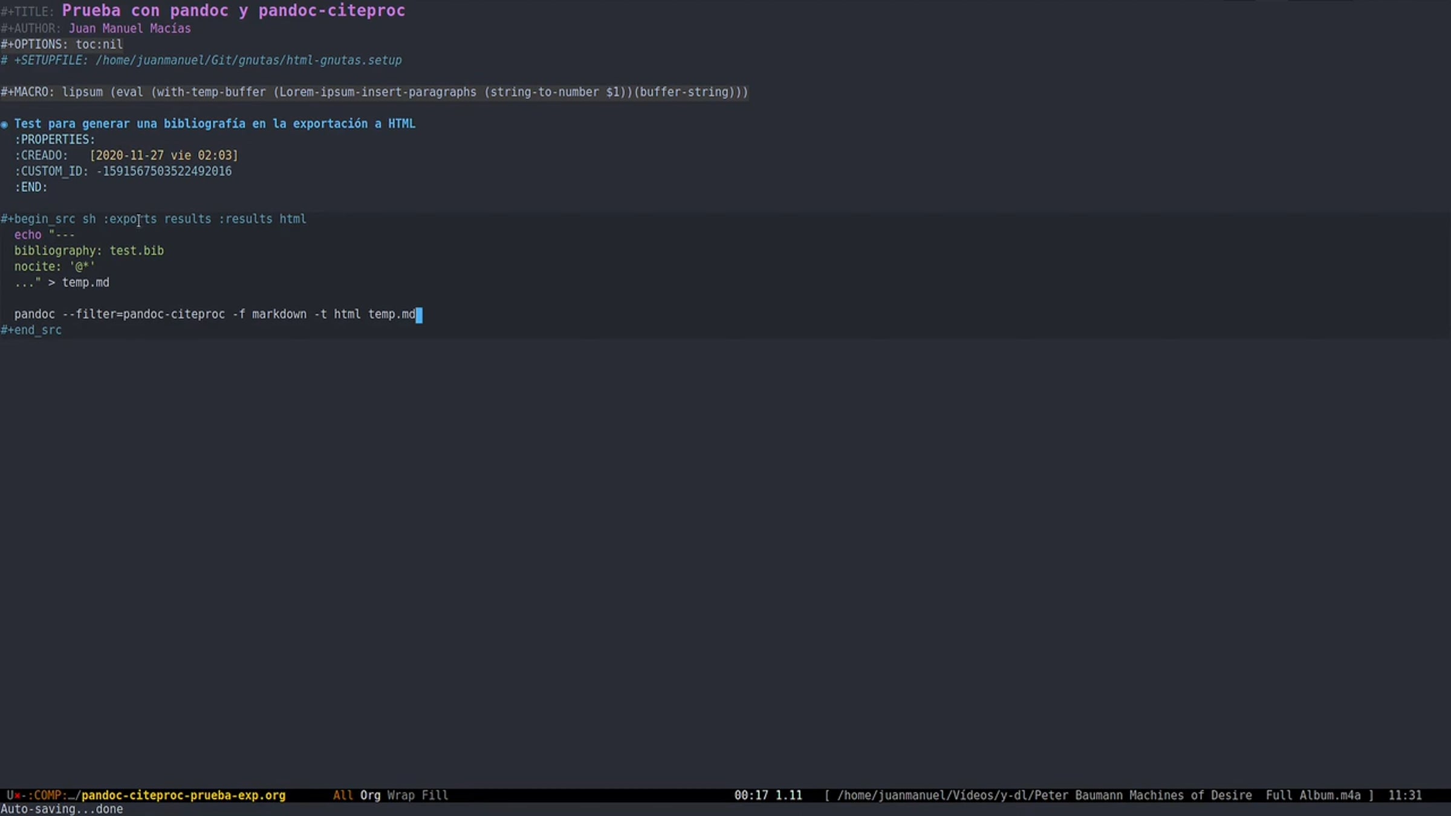The height and width of the screenshot is (816, 1451).
Task: Click the author name 'Juan Manuel Macías'
Action: tap(129, 28)
